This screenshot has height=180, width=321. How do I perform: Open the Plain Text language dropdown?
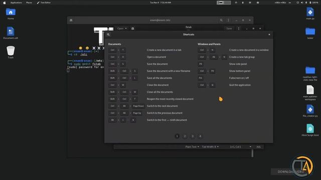[192, 146]
